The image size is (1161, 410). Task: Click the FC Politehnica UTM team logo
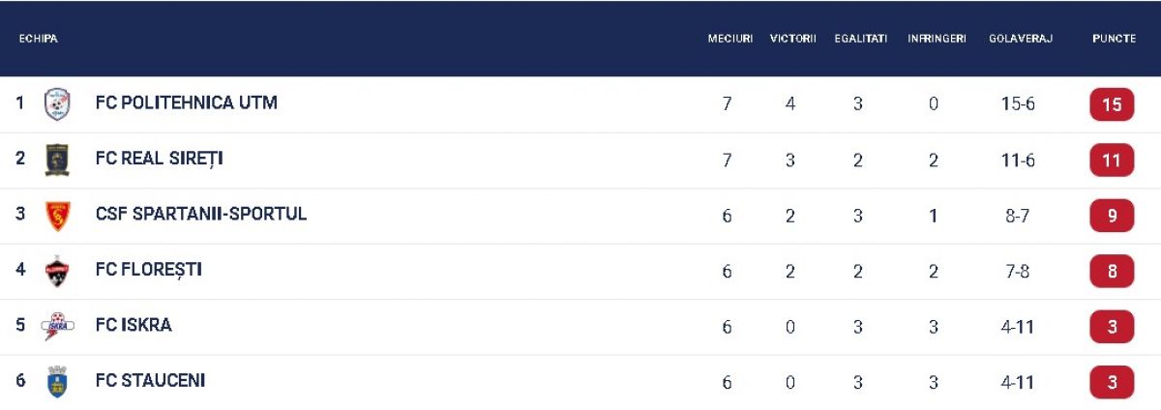(x=57, y=103)
